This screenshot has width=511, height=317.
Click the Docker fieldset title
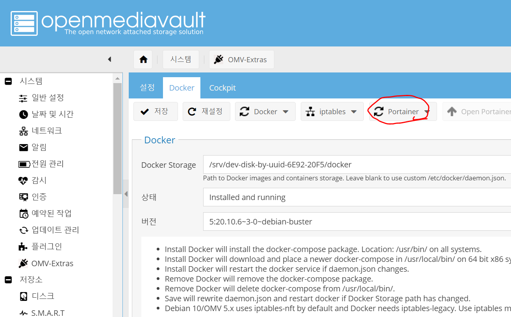click(160, 140)
